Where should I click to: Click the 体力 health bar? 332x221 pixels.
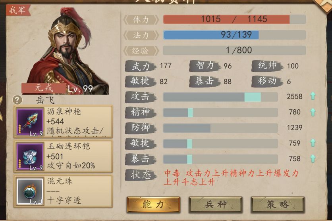coord(234,19)
